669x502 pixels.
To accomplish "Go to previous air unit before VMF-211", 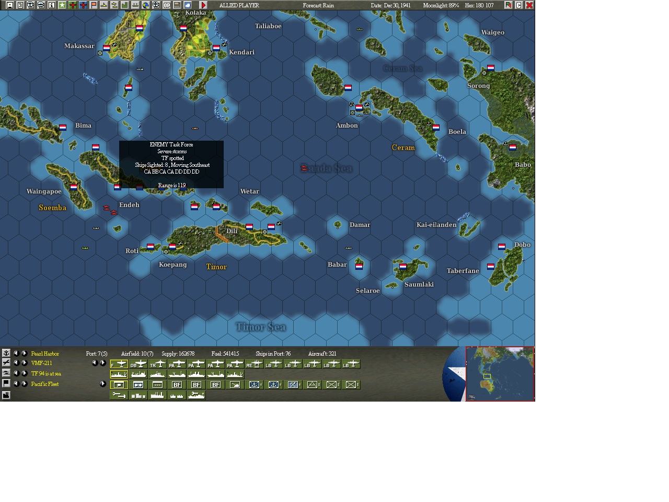I will coord(16,363).
